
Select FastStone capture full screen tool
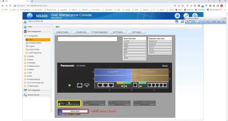click(x=204, y=22)
